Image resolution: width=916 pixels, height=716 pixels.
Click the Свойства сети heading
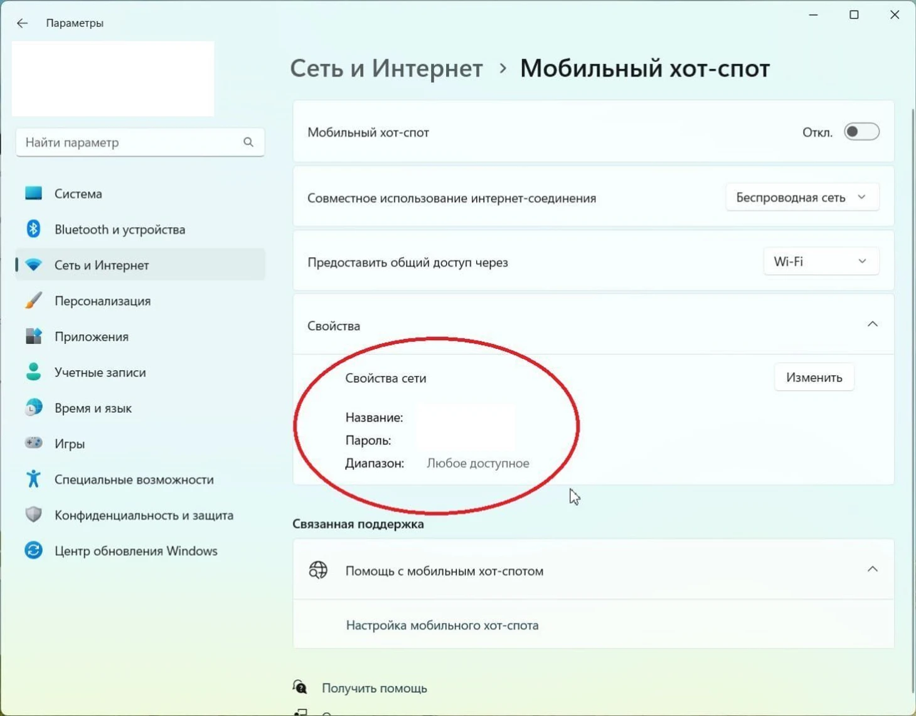pyautogui.click(x=386, y=378)
